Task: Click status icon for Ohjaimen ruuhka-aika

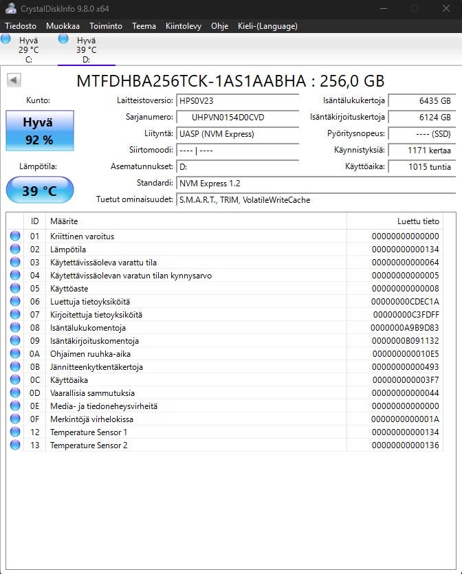Action: click(15, 353)
